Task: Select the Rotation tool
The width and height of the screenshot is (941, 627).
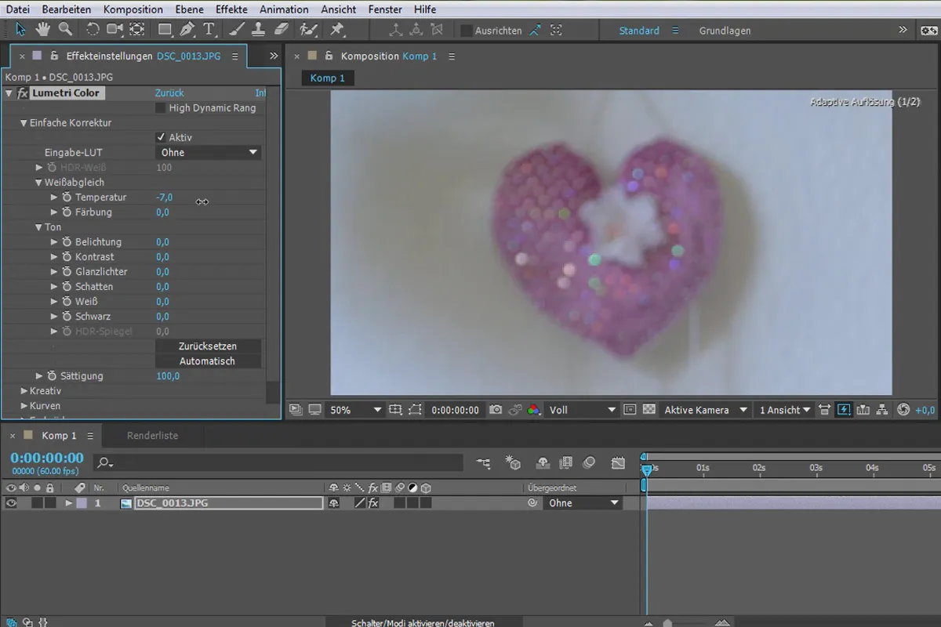Action: point(93,30)
